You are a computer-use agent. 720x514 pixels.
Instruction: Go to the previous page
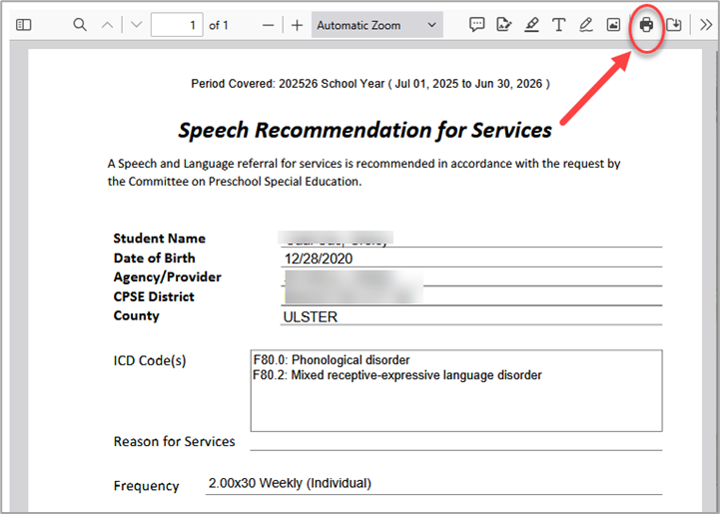coord(108,25)
